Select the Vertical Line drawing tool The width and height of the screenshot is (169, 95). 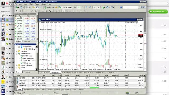tap(25, 11)
